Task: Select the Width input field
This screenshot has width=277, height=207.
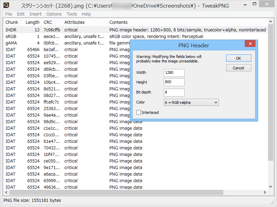Action: tap(174, 73)
